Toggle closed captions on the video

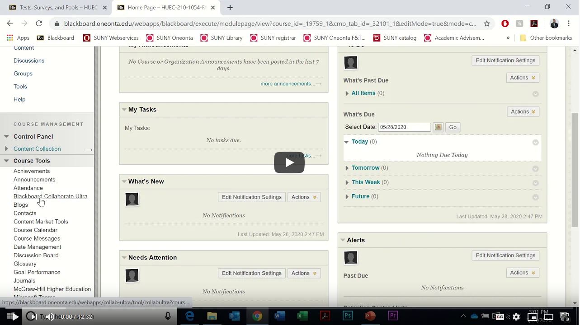pyautogui.click(x=499, y=317)
